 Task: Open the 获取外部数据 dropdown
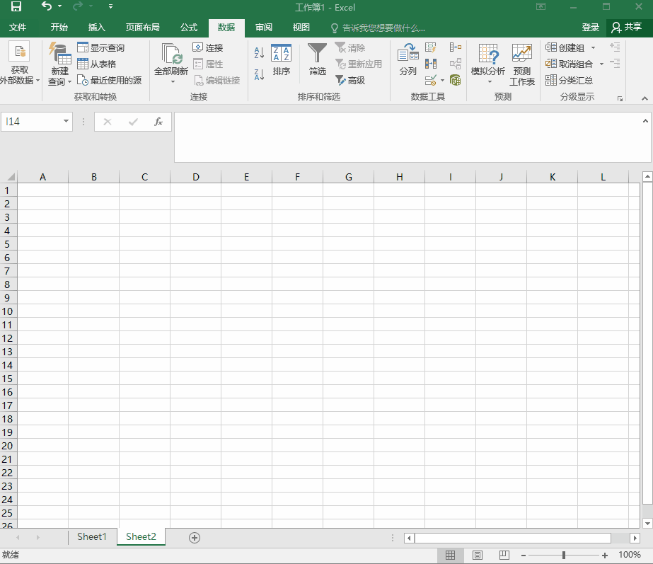point(19,63)
